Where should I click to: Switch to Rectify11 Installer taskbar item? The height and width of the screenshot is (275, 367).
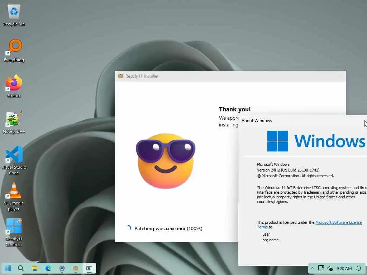click(76, 268)
